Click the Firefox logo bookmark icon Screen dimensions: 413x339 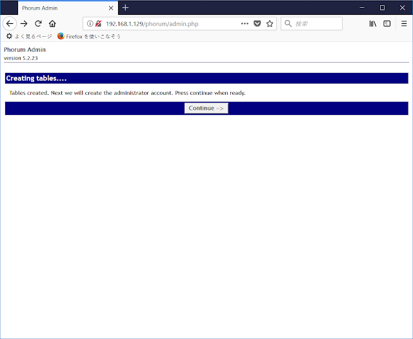[x=61, y=36]
